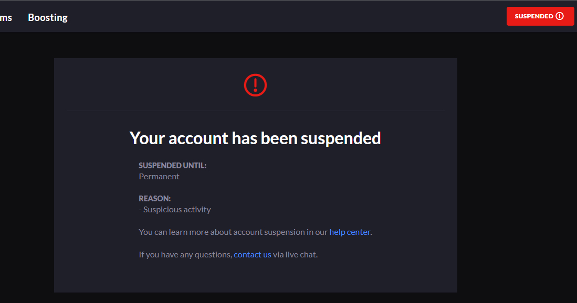577x303 pixels.
Task: Select the partially visible 'ms' nav item
Action: 6,17
